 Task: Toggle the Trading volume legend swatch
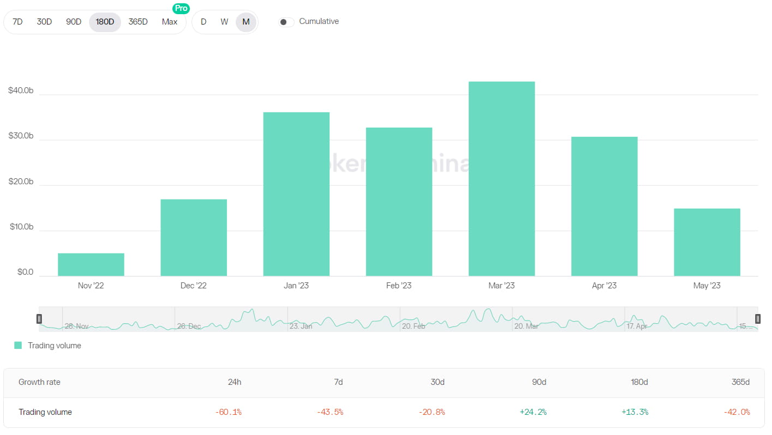(18, 346)
